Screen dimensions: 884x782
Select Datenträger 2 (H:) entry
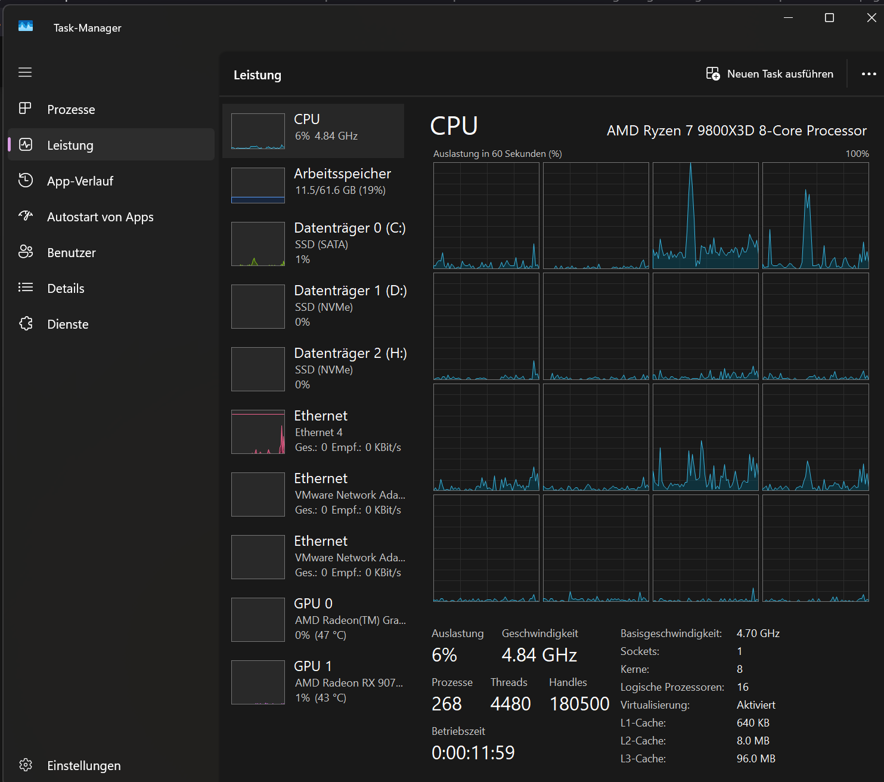(x=314, y=369)
